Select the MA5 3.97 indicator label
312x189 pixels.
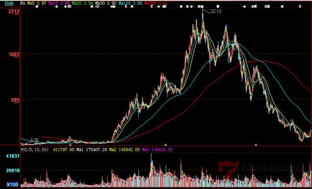click(36, 3)
